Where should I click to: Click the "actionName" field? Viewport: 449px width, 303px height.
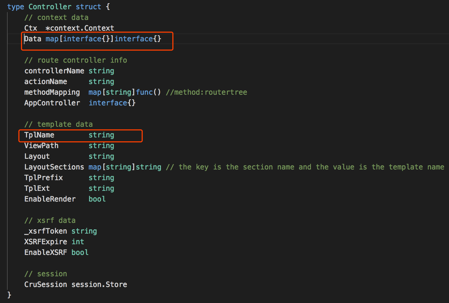point(46,82)
